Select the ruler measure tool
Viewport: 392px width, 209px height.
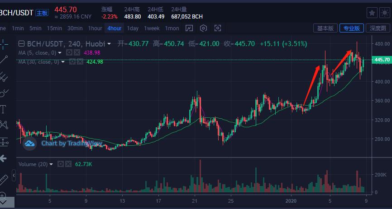(4, 180)
